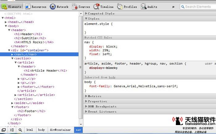The image size is (216, 134).
Task: Select the body breadcrumb
Action: pyautogui.click(x=41, y=130)
